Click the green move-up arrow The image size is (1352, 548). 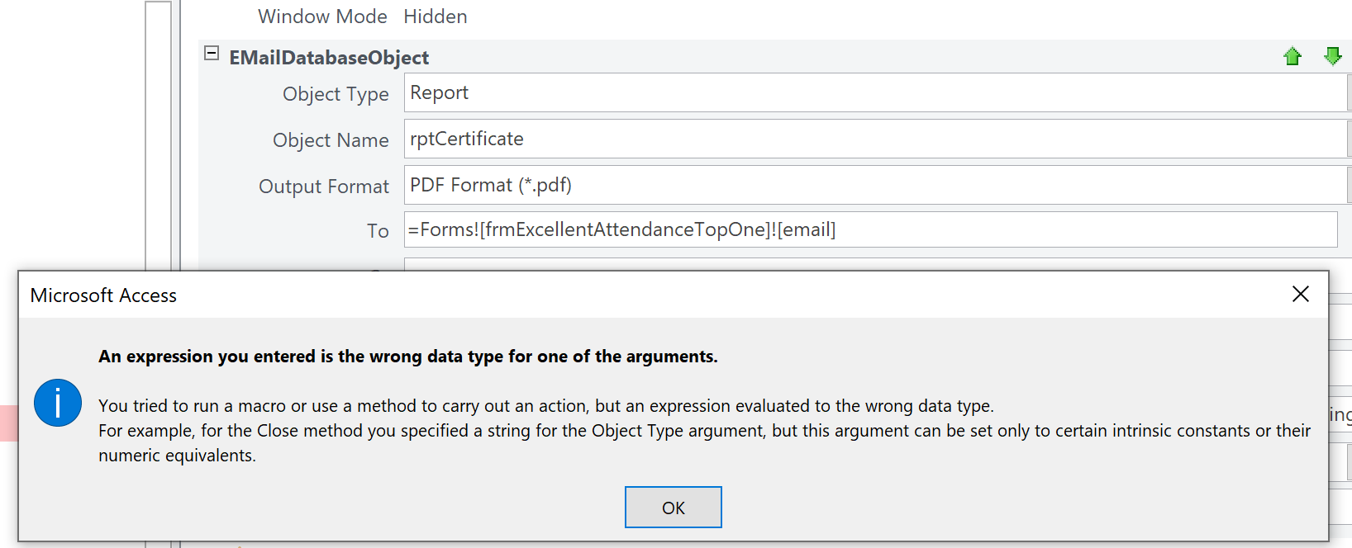pos(1292,57)
